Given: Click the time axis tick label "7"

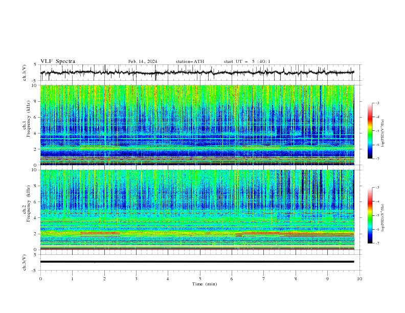Looking at the screenshot, I should click(x=264, y=279).
